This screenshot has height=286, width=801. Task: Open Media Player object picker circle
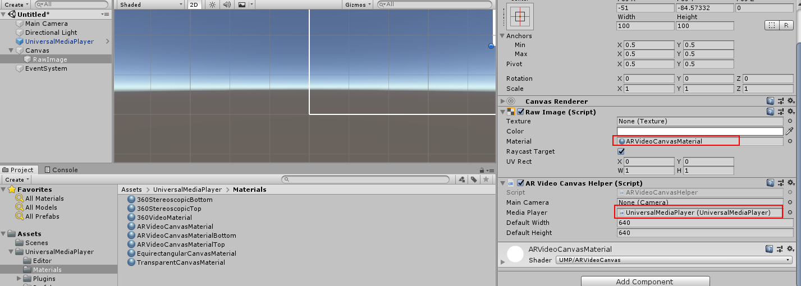pos(790,213)
